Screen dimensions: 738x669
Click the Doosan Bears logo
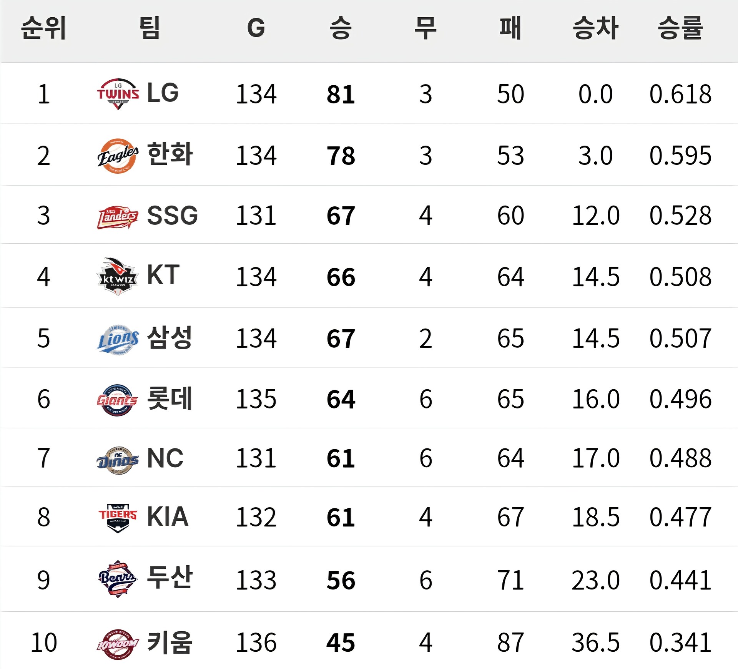click(x=118, y=578)
